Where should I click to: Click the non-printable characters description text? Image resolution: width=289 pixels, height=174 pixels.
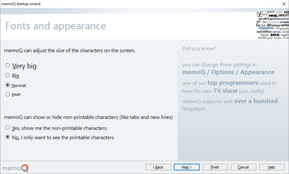[x=89, y=117]
